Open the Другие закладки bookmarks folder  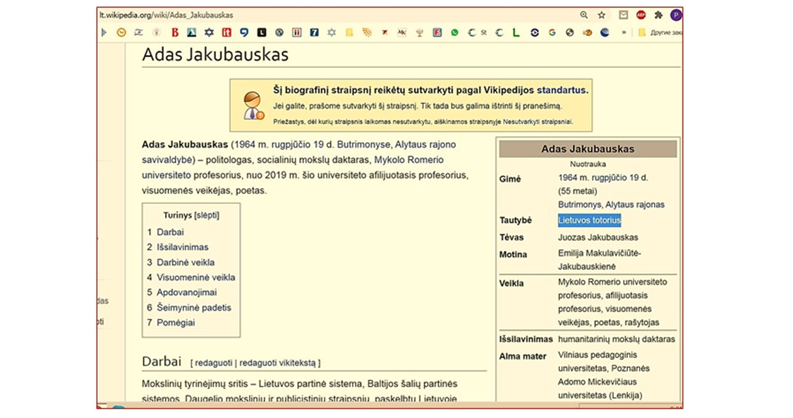click(x=660, y=32)
